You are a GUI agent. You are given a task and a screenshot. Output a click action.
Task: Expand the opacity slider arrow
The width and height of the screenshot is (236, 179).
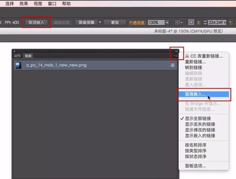tap(167, 22)
